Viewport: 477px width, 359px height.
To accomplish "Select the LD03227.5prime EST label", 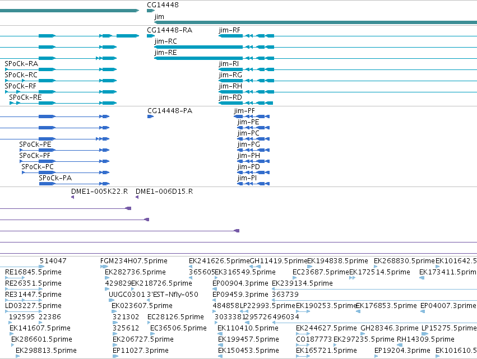I will [33, 306].
